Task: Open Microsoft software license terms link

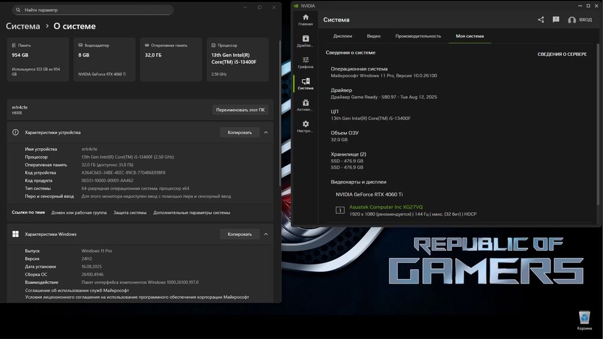Action: pyautogui.click(x=137, y=297)
